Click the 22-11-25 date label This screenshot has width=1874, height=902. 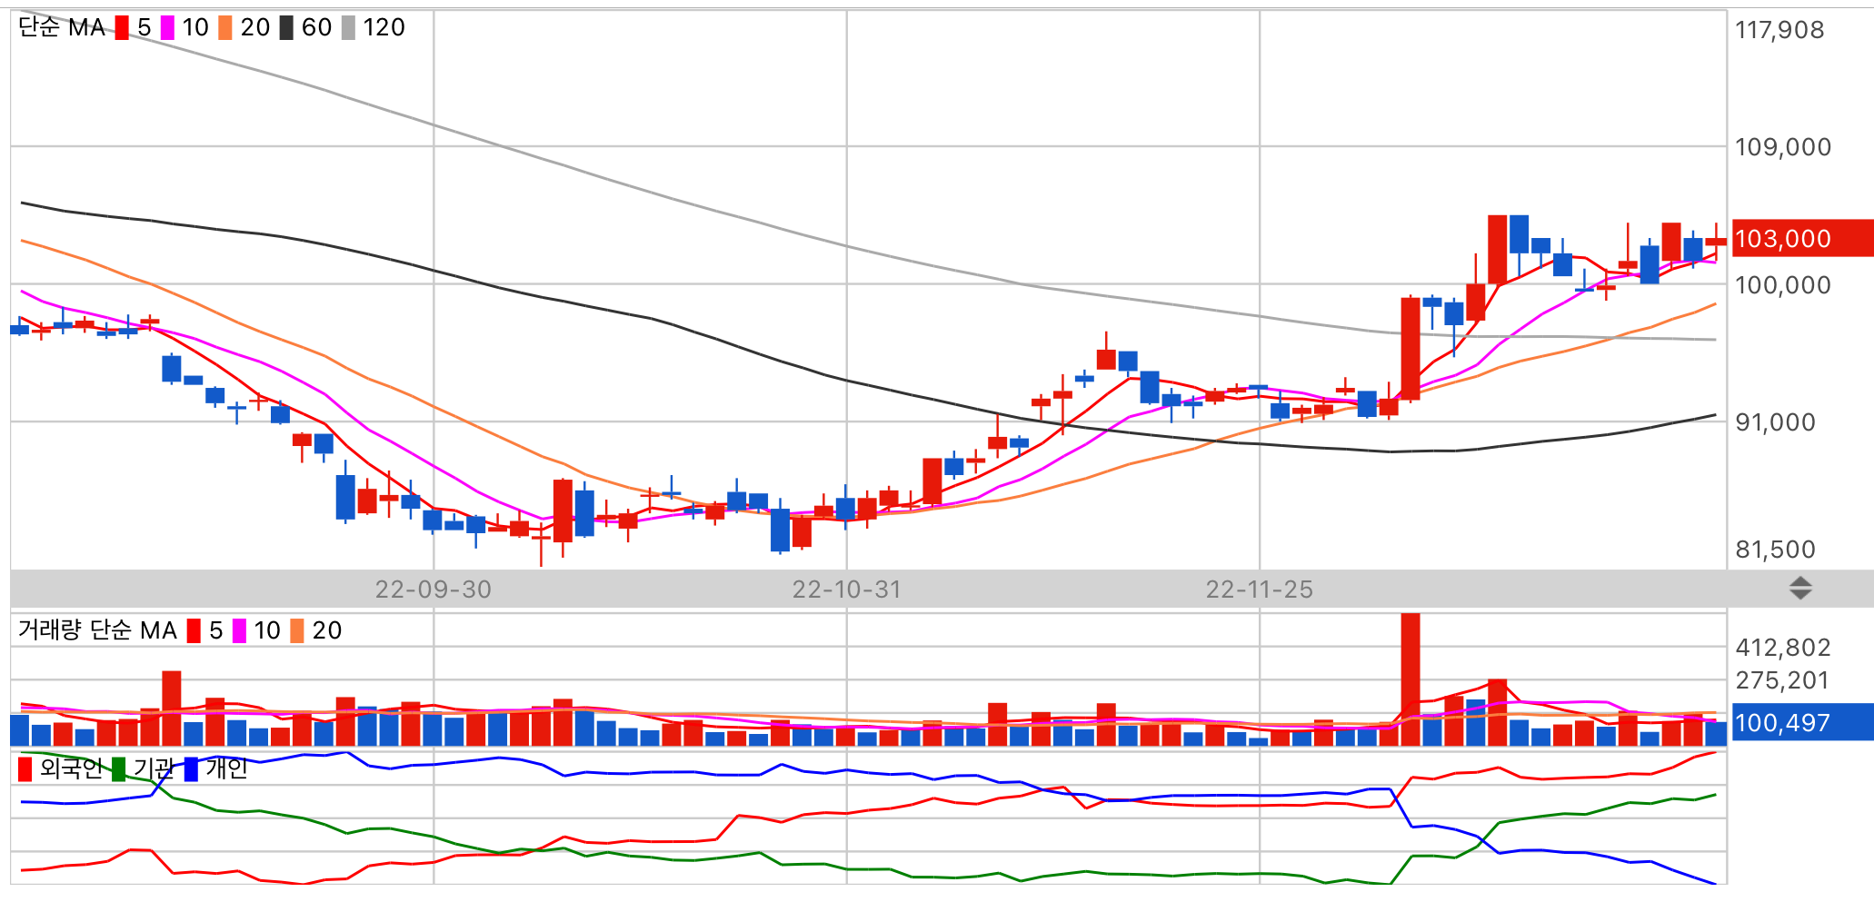pos(1260,590)
